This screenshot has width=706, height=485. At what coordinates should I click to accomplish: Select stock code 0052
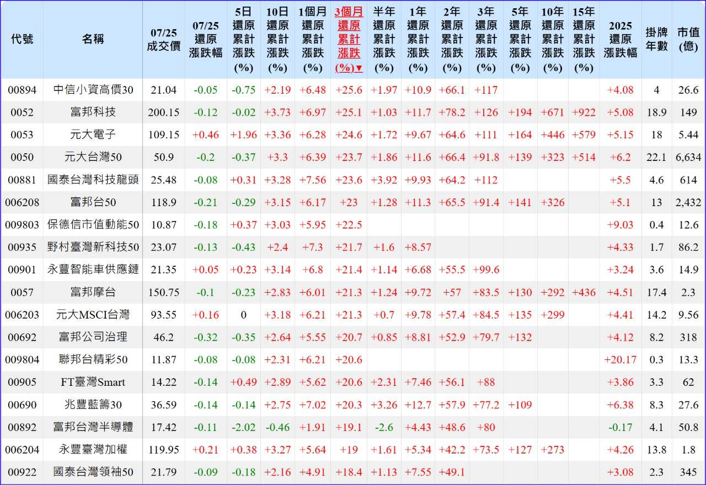pyautogui.click(x=22, y=112)
